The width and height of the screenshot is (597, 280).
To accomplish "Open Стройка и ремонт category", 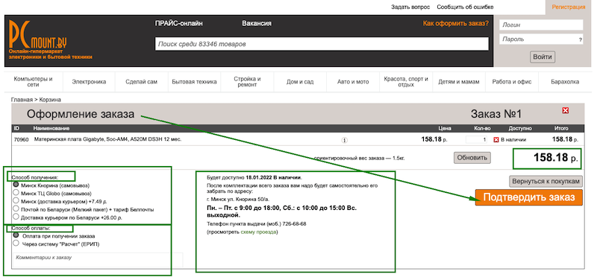I will (247, 82).
